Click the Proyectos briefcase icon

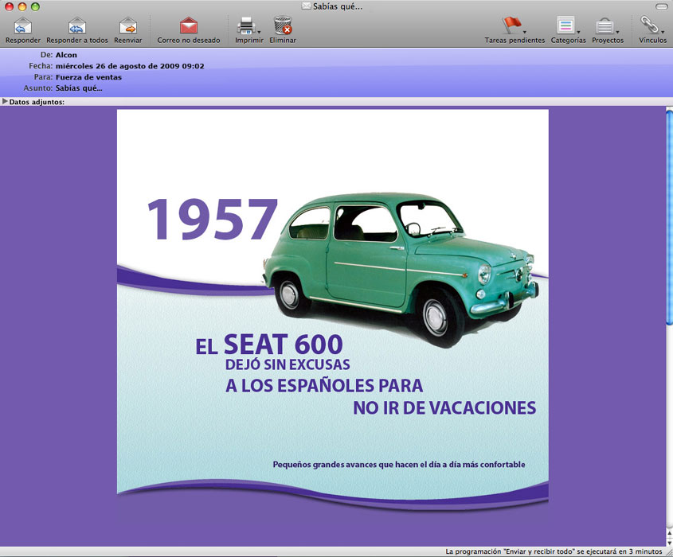point(605,25)
